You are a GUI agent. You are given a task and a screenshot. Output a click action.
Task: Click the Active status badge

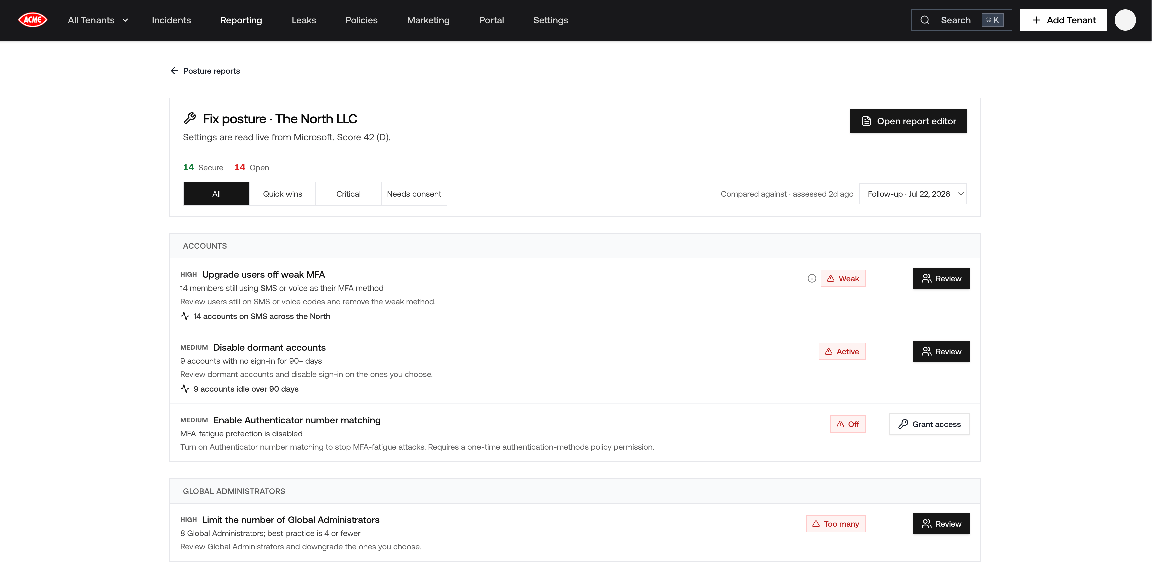pos(842,351)
